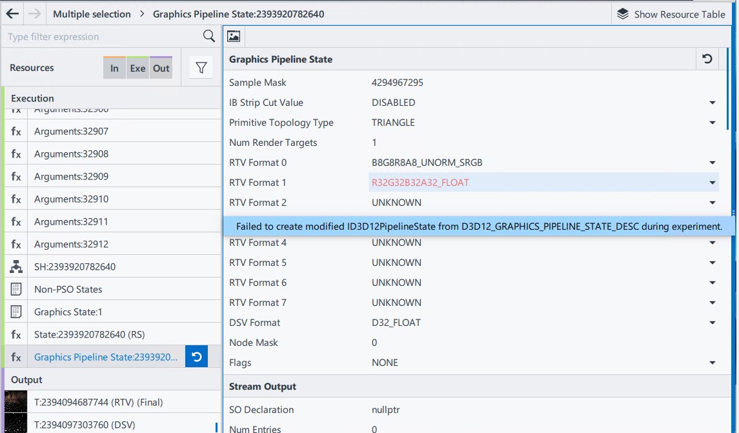The height and width of the screenshot is (433, 739).
Task: Click the T:2394094687744 RTV thumbnail
Action: (x=16, y=402)
